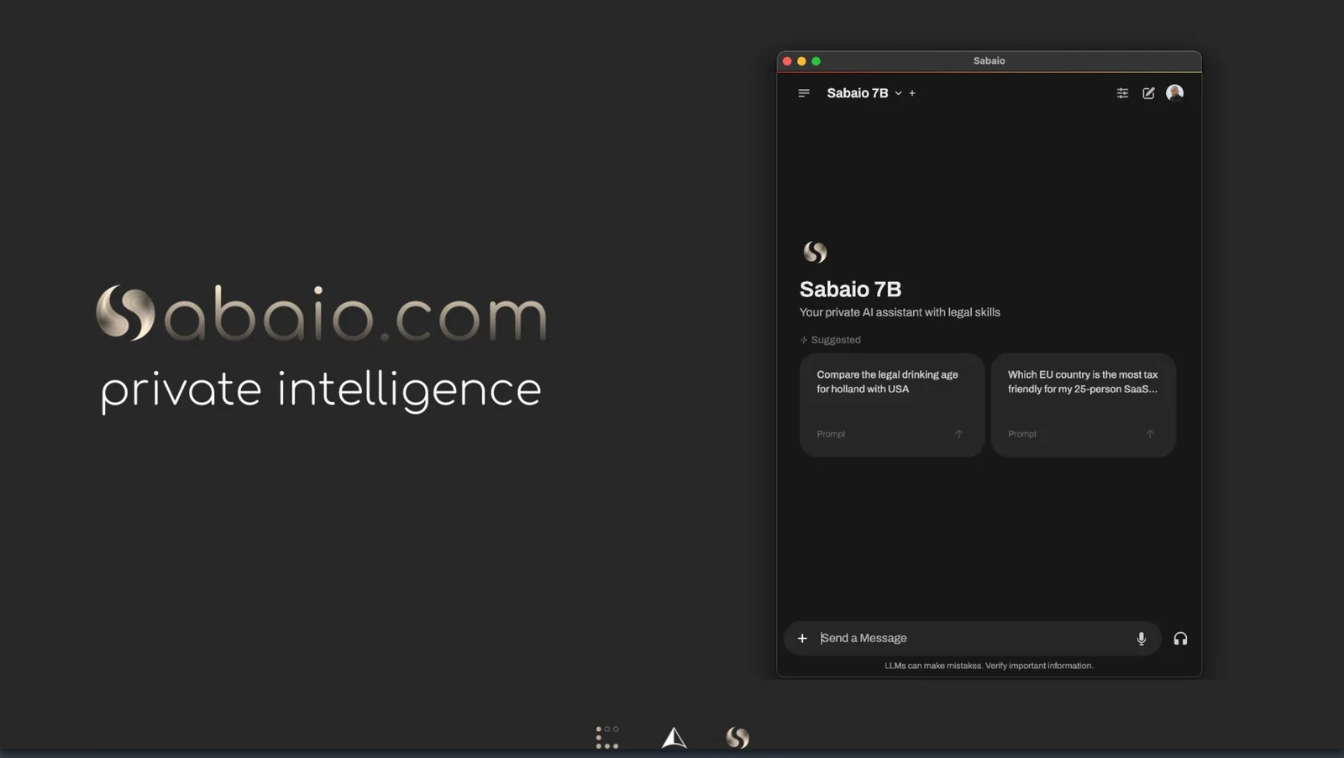
Task: Open attachments with the plus in the message bar
Action: pyautogui.click(x=802, y=639)
